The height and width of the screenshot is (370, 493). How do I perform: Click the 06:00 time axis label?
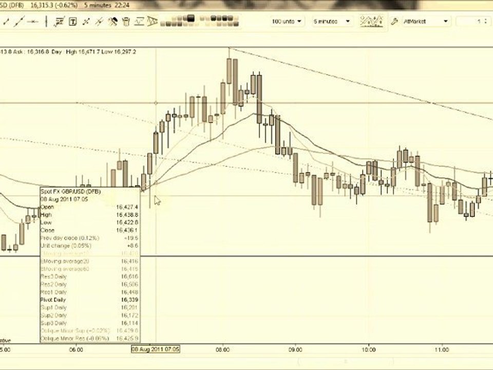77,349
